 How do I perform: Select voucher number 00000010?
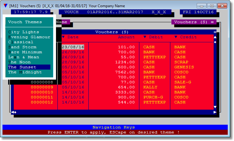coord(42,92)
